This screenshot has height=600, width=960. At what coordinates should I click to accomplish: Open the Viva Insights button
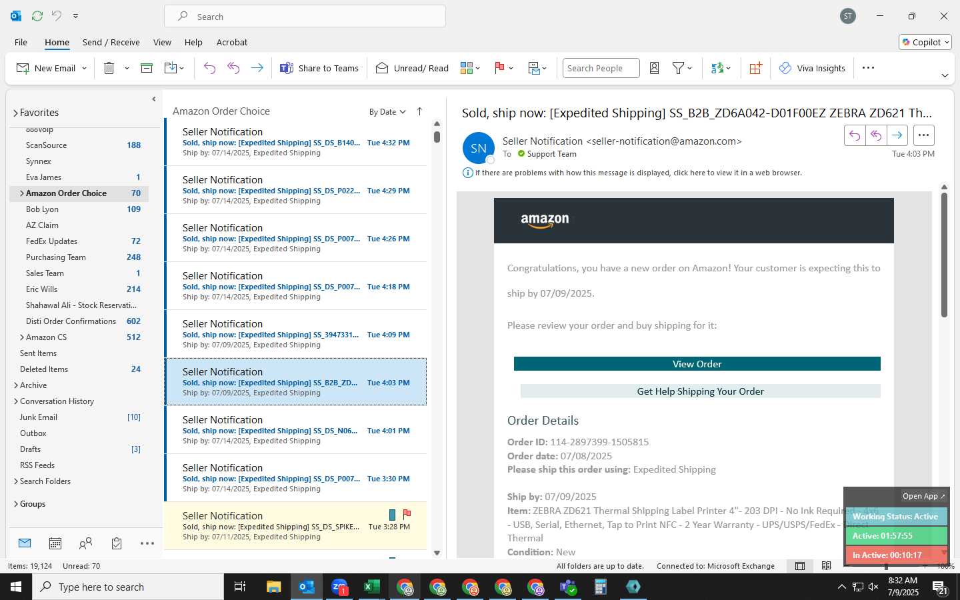coord(812,68)
